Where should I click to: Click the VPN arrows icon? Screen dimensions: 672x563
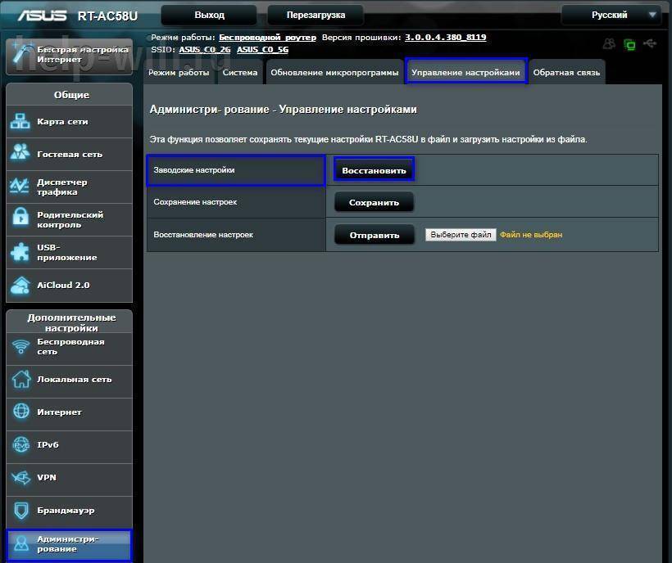20,477
